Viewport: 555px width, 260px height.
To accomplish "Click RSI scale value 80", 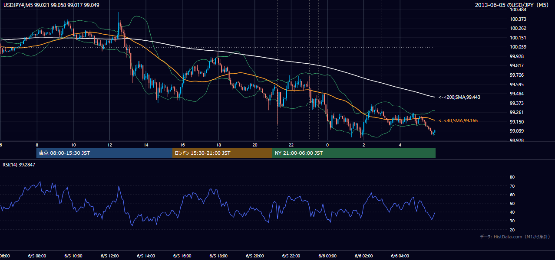I will 512,177.
